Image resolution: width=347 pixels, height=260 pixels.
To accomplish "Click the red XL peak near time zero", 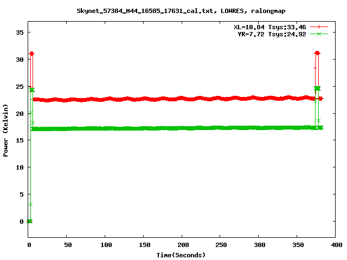I will (x=31, y=54).
